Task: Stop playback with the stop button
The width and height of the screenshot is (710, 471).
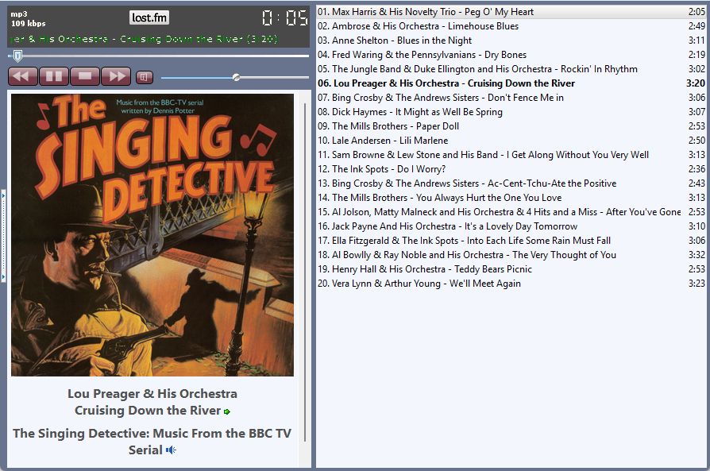Action: point(85,76)
